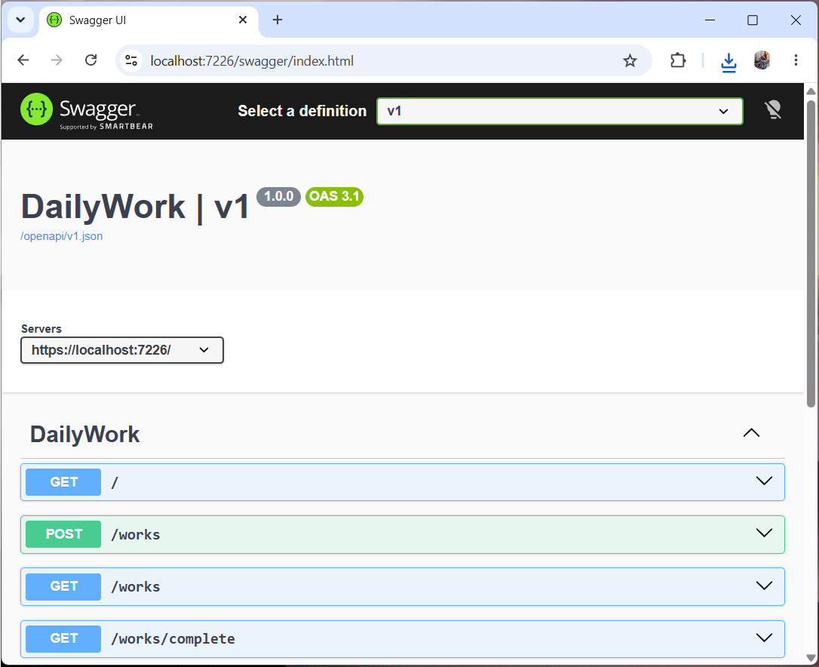This screenshot has height=667, width=819.
Task: Open the Chrome downloads icon
Action: click(x=728, y=62)
